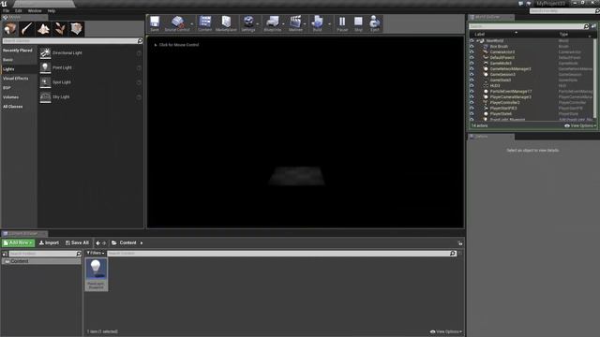
Task: Open Content Browser View Options dropdown
Action: 446,331
